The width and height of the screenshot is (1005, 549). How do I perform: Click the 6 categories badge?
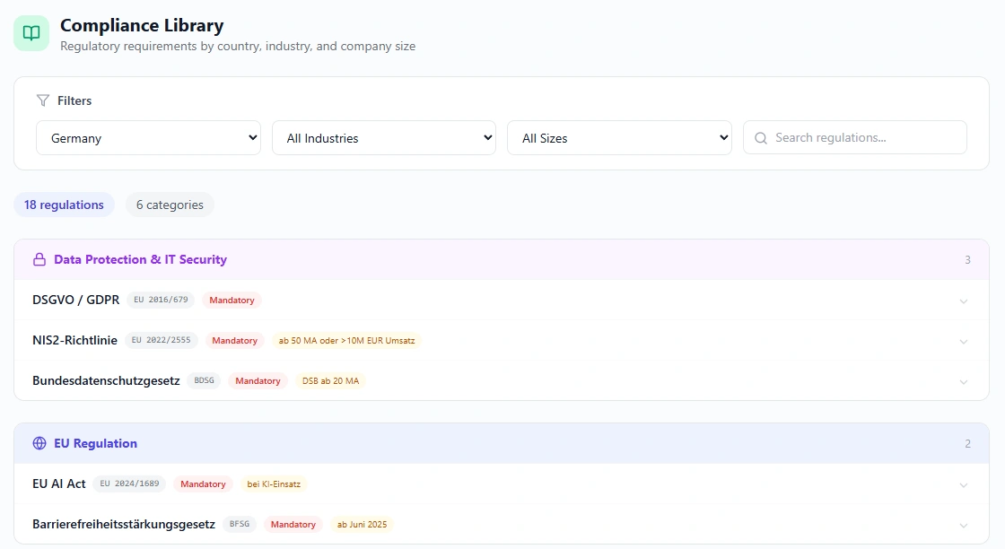[170, 205]
